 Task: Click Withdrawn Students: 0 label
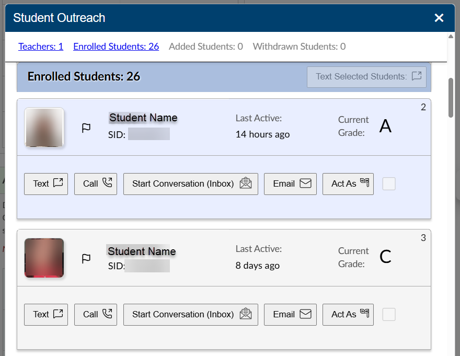298,46
